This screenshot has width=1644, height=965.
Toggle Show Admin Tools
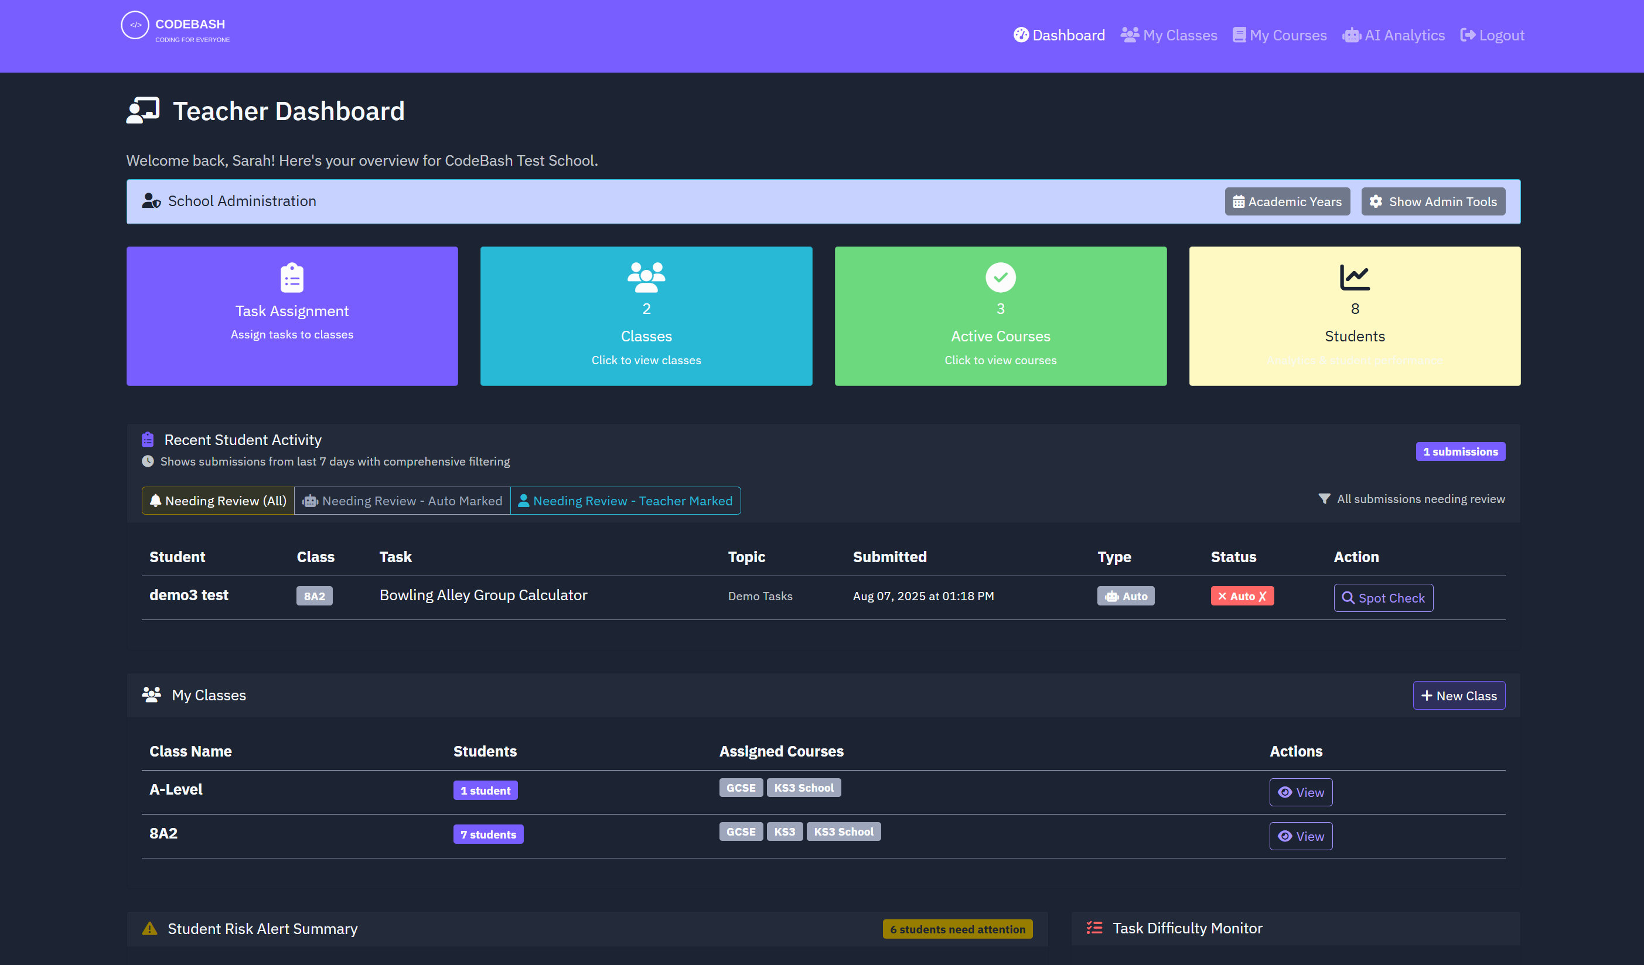pyautogui.click(x=1433, y=201)
